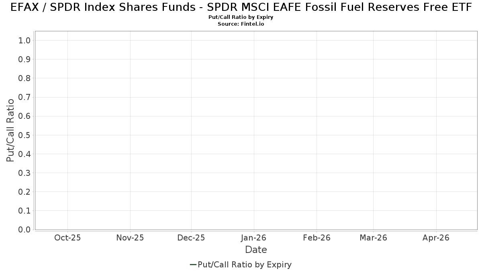Click the chart title starting with EFAX

[x=241, y=7]
